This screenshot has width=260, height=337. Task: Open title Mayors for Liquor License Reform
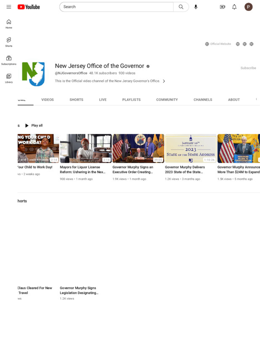[x=82, y=170]
